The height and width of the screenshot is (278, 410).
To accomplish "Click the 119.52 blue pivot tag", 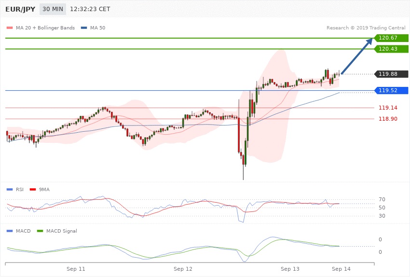I will (391, 90).
